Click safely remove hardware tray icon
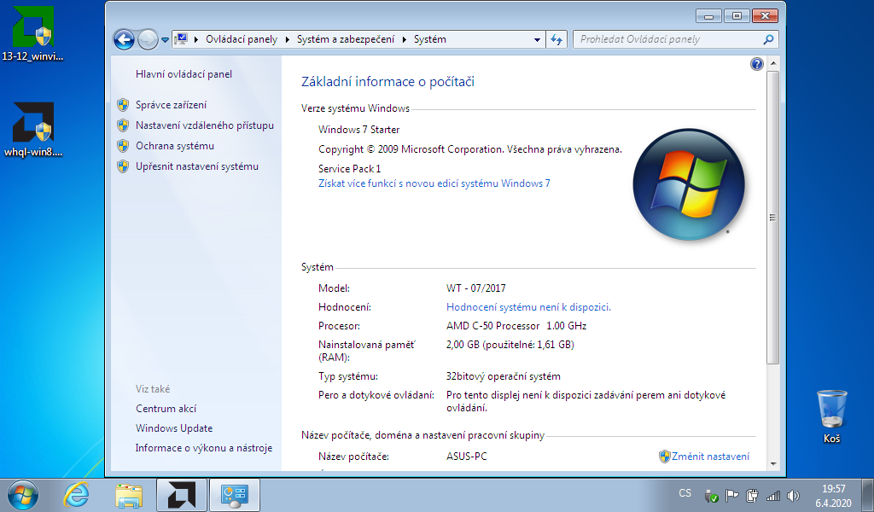Image resolution: width=874 pixels, height=512 pixels. tap(711, 495)
